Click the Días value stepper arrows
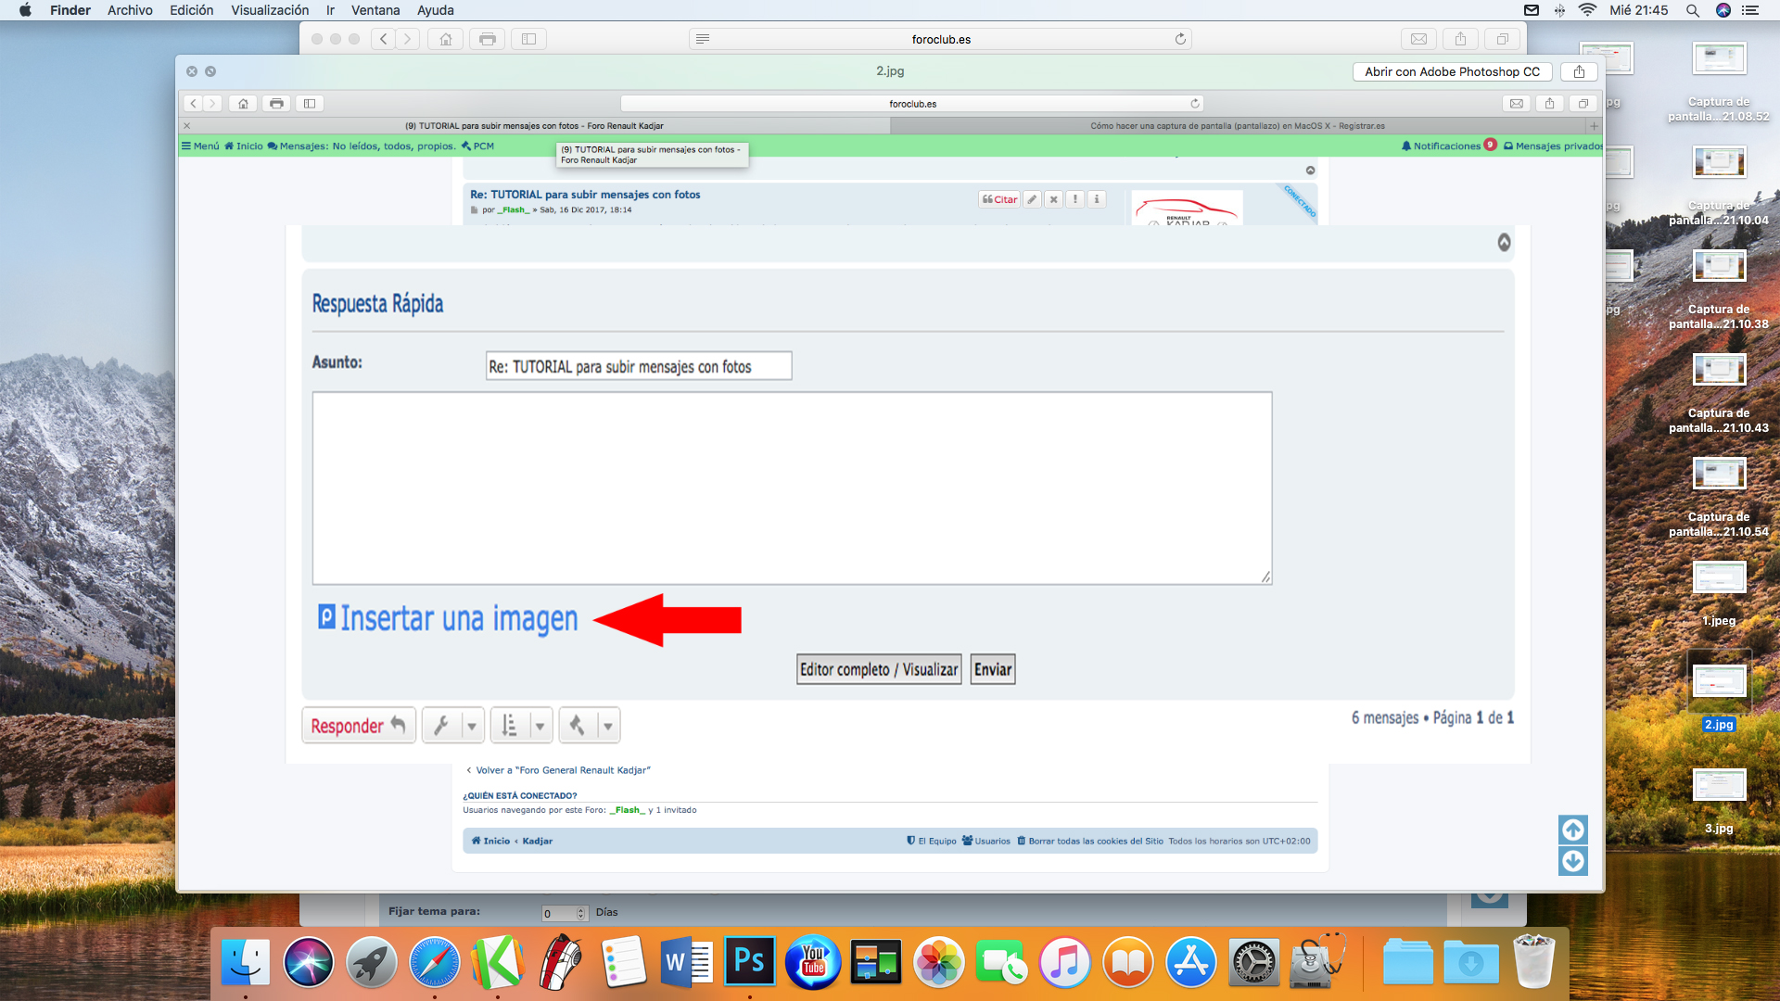 coord(581,913)
